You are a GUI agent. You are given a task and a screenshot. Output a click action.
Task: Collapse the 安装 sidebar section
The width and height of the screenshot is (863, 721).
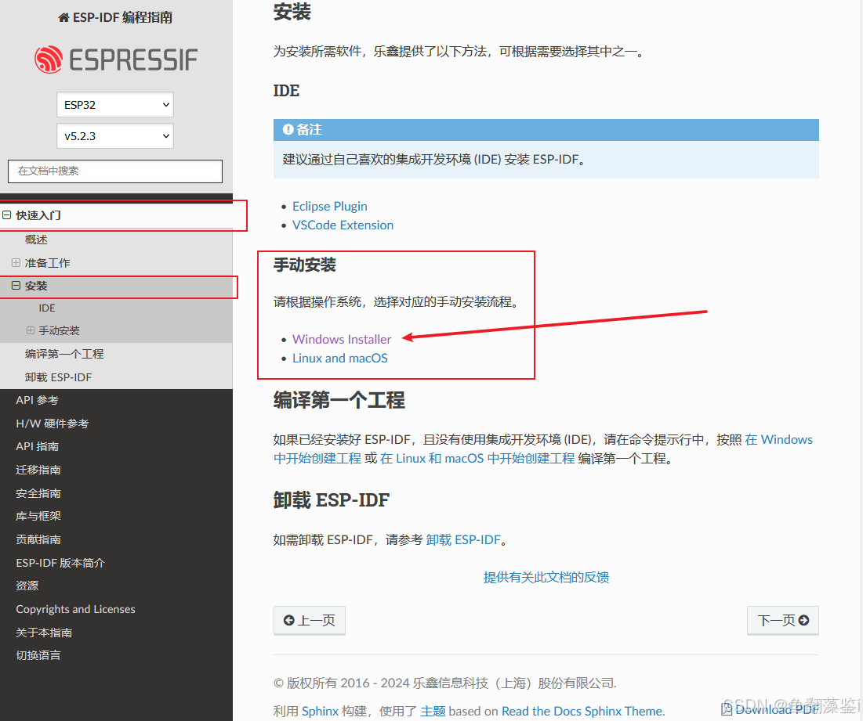16,286
